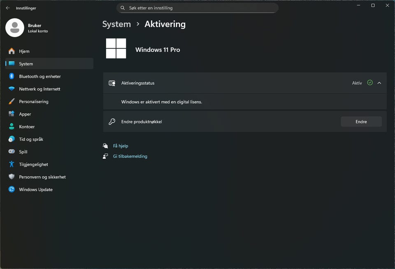
Task: Open the Gi tilbakemelding link
Action: tap(130, 156)
